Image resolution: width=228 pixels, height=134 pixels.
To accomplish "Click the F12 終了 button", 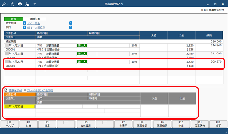I will click(218, 124).
